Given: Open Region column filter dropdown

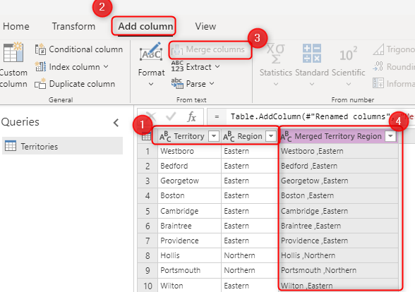Looking at the screenshot, I should pyautogui.click(x=271, y=136).
